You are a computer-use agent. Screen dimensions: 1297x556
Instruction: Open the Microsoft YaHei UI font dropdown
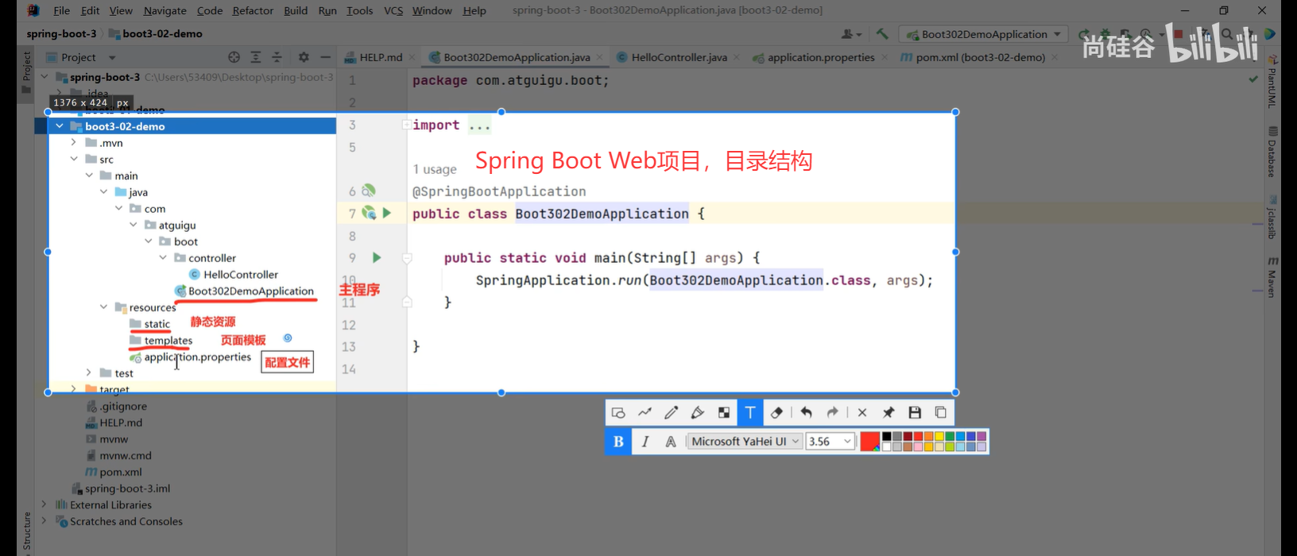pyautogui.click(x=745, y=442)
